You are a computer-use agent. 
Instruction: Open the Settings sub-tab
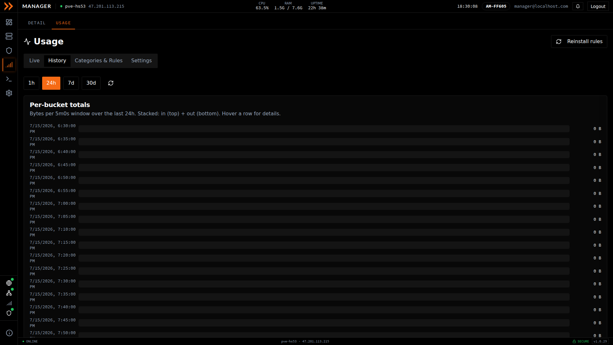(141, 61)
